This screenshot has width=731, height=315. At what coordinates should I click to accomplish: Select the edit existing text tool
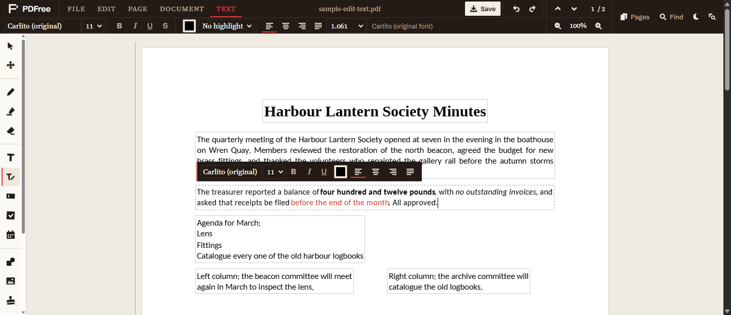(10, 177)
